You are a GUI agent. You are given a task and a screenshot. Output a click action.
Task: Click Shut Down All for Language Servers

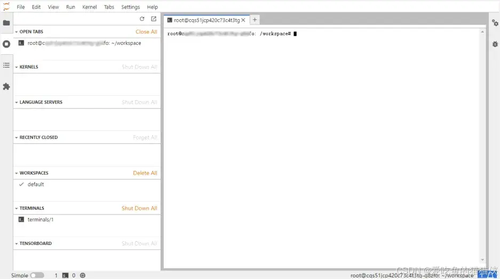(x=139, y=102)
